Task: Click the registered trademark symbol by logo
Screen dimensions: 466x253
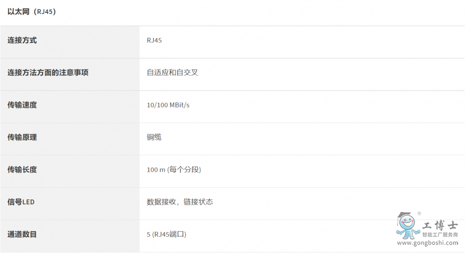Action: pyautogui.click(x=419, y=214)
